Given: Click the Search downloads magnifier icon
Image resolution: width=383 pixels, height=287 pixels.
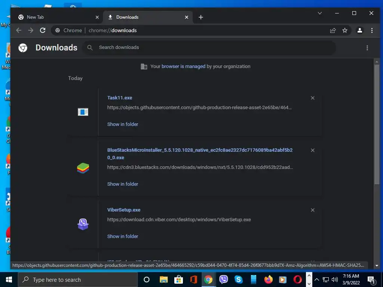Looking at the screenshot, I should coord(90,47).
